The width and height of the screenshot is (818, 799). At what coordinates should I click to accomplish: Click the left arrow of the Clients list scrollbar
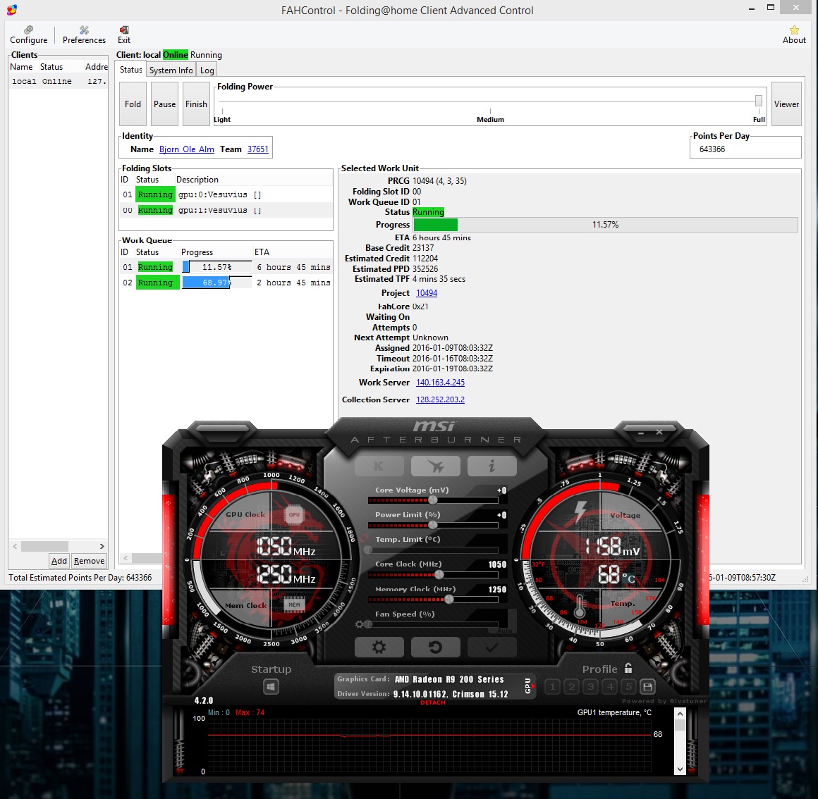(15, 546)
